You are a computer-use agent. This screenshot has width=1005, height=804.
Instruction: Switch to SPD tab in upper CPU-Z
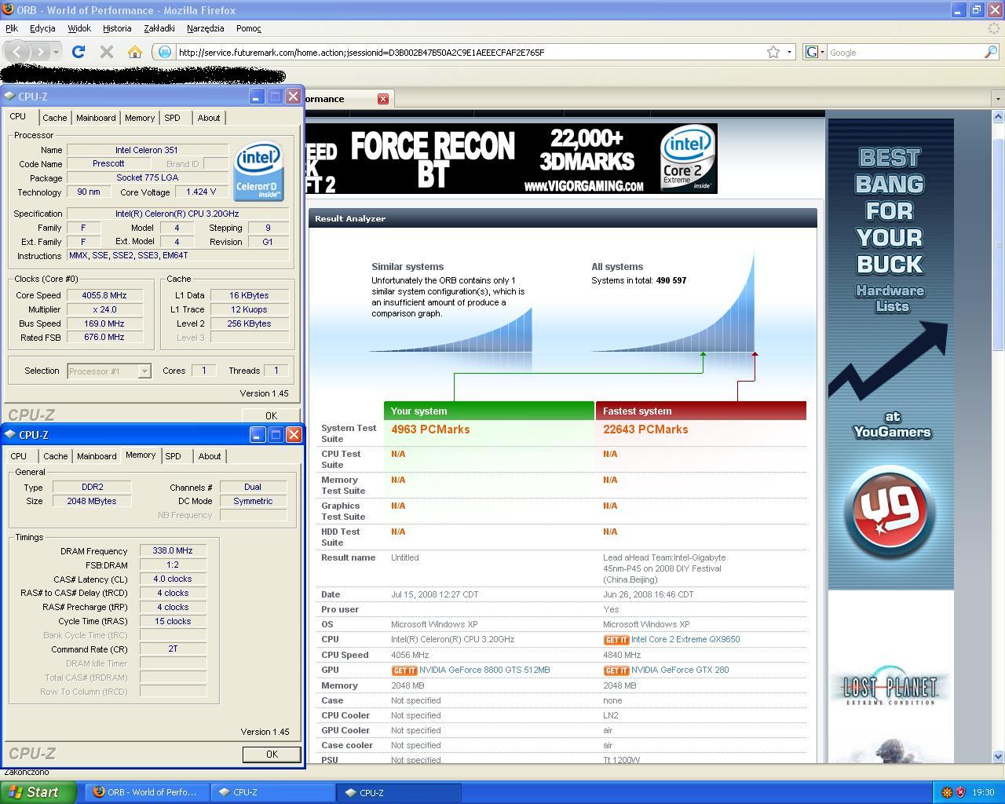172,118
